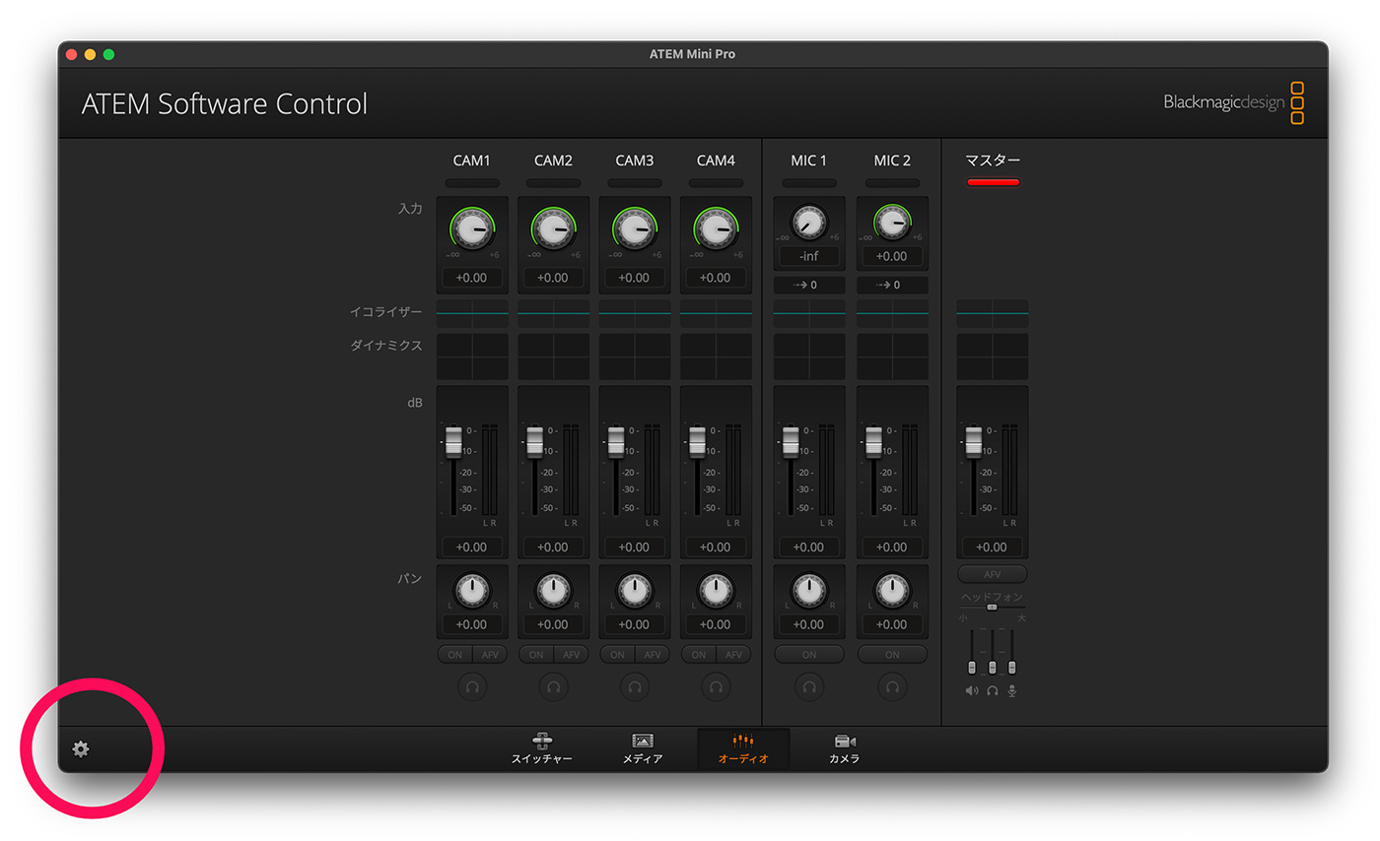Click the CAM3 input gain knob

[634, 229]
